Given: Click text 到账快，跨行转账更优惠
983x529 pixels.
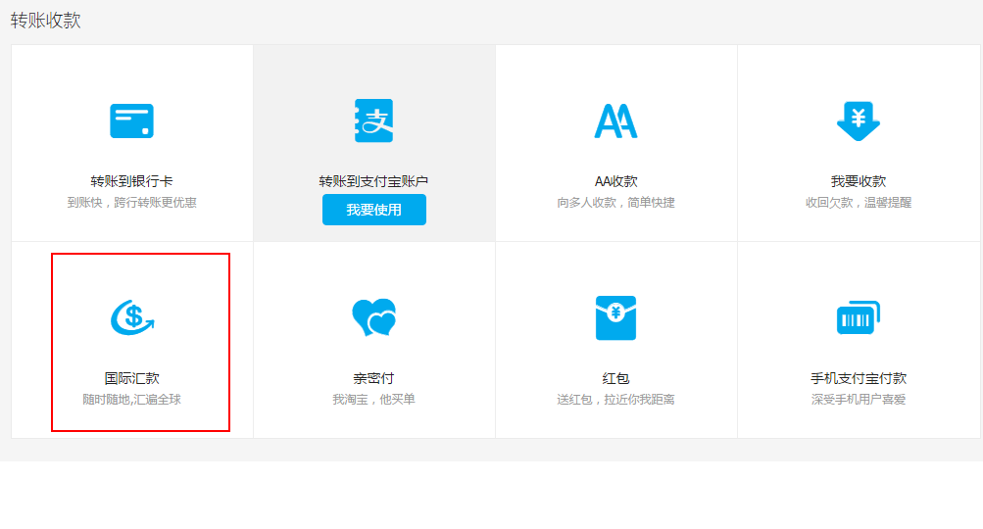Looking at the screenshot, I should click(x=131, y=203).
